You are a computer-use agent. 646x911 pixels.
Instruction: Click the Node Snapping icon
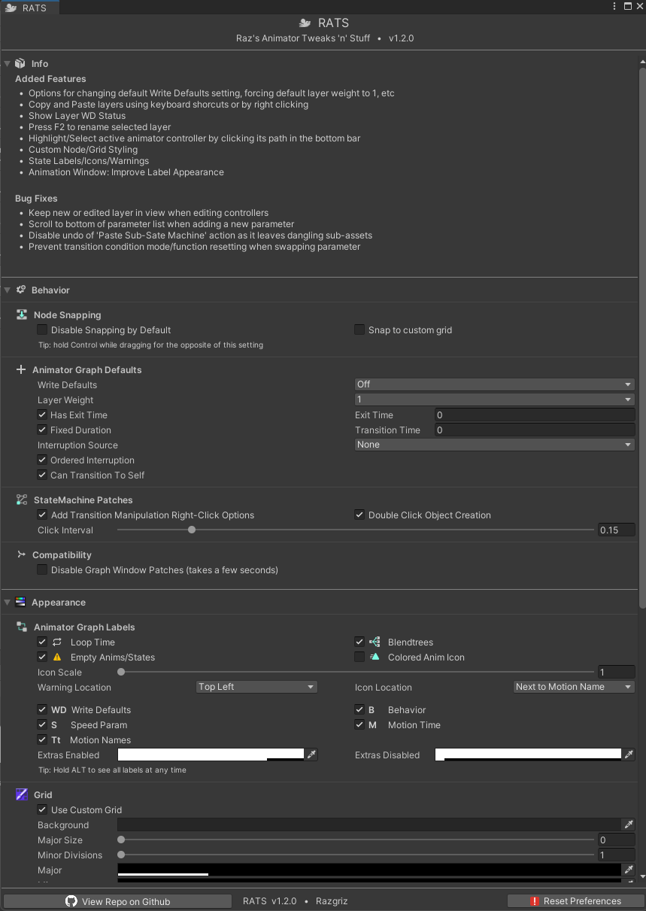pos(22,314)
